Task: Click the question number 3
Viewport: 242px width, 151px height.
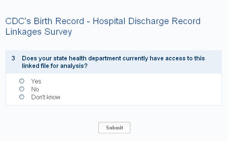Action: (x=13, y=59)
